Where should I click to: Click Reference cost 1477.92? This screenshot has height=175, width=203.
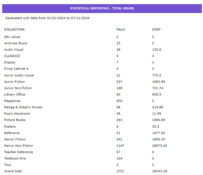(x=159, y=133)
